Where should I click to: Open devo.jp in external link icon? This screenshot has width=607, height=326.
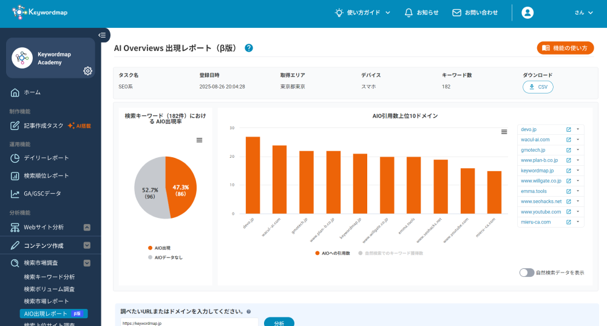569,129
